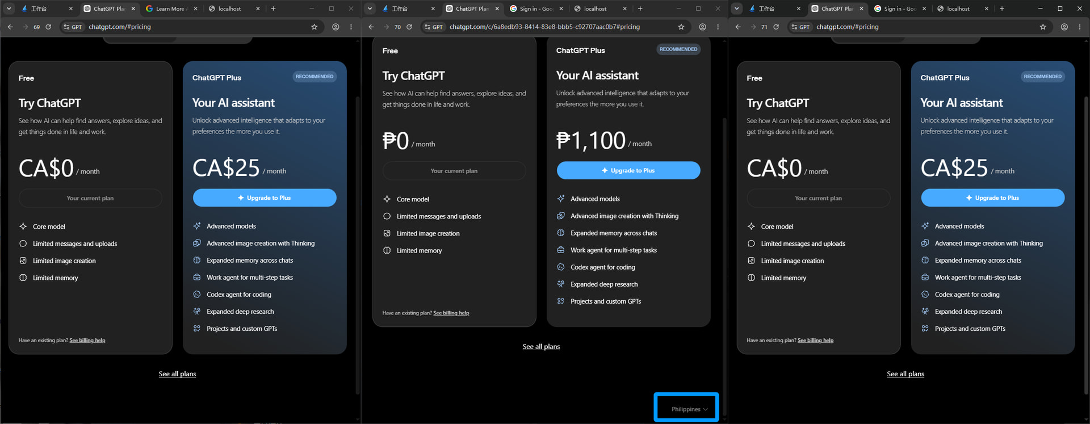Viewport: 1090px width, 424px height.
Task: Click Limited image creation in middle window
Action: 428,233
